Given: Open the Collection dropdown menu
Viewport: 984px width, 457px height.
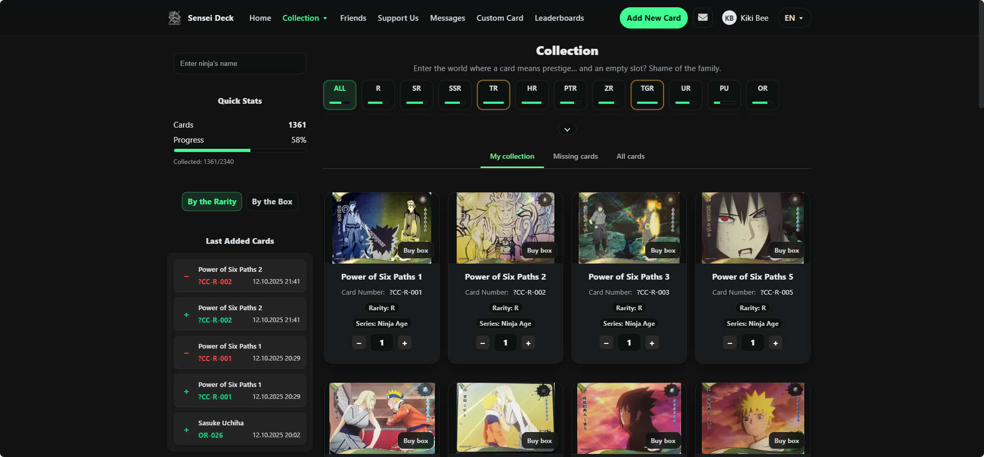Looking at the screenshot, I should [x=304, y=18].
